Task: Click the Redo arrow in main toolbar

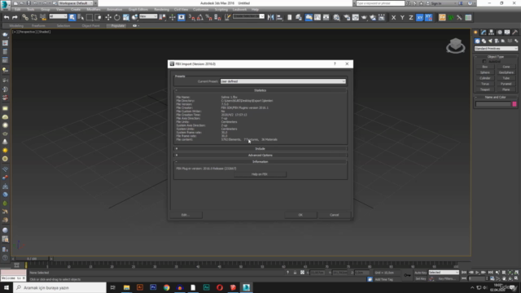Action: 15,18
